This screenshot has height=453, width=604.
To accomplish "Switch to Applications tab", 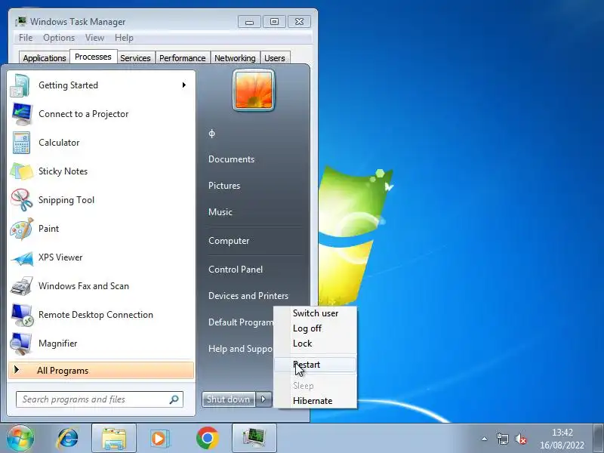I will [x=45, y=58].
